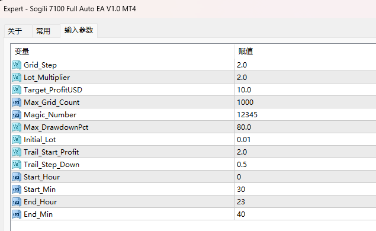Screen dimensions: 376x231
Task: Select the Lot_Multiplier double-type icon
Action: click(x=17, y=78)
